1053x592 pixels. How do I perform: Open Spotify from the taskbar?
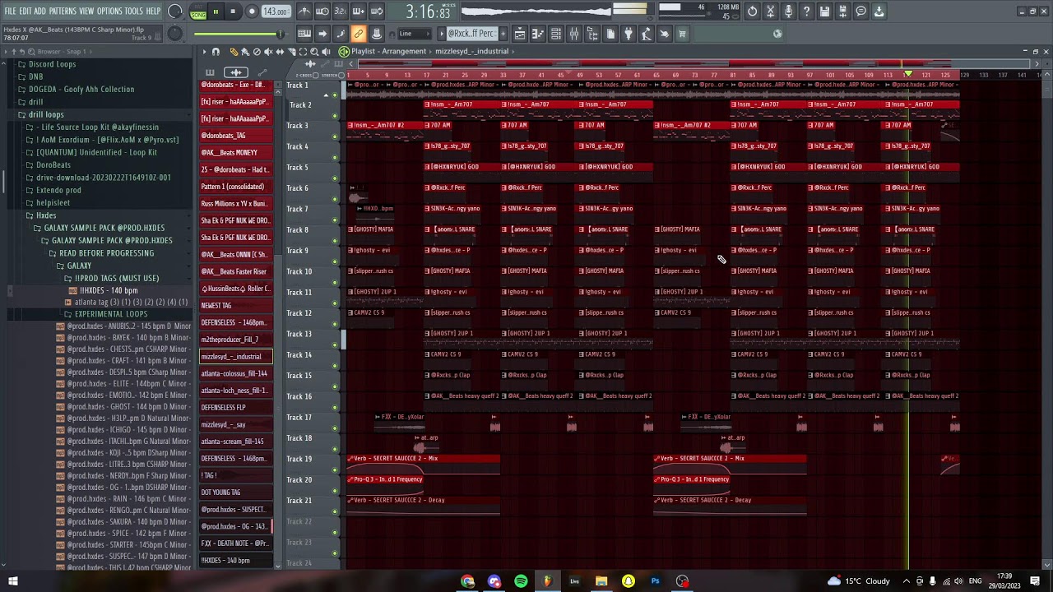[x=521, y=581]
